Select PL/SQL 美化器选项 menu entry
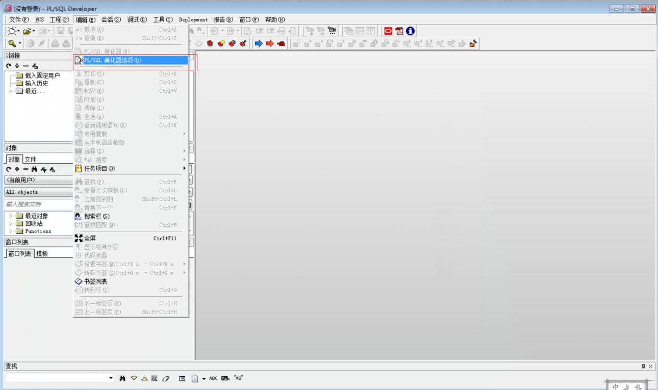The width and height of the screenshot is (658, 390). point(131,60)
